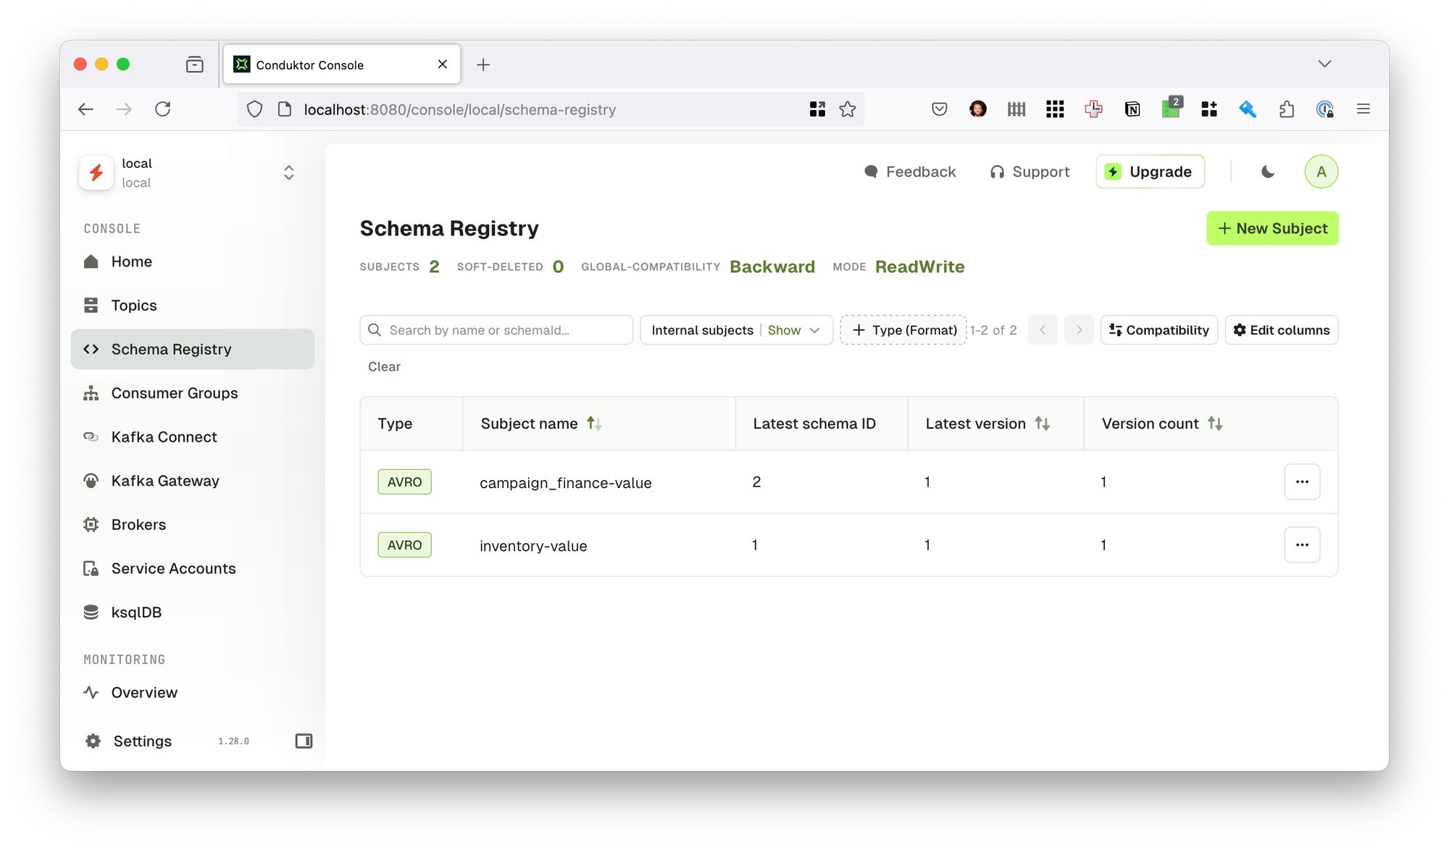Open the cluster switcher for local
Image resolution: width=1449 pixels, height=850 pixels.
[x=288, y=172]
